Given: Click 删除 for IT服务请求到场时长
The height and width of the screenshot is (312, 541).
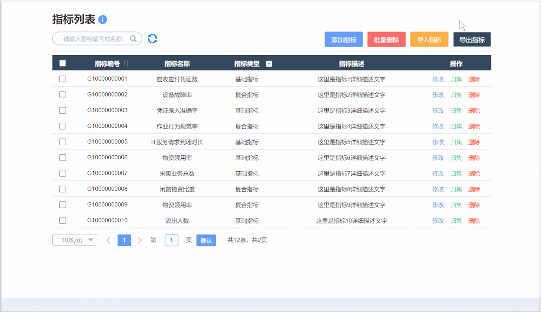Looking at the screenshot, I should pyautogui.click(x=474, y=142).
